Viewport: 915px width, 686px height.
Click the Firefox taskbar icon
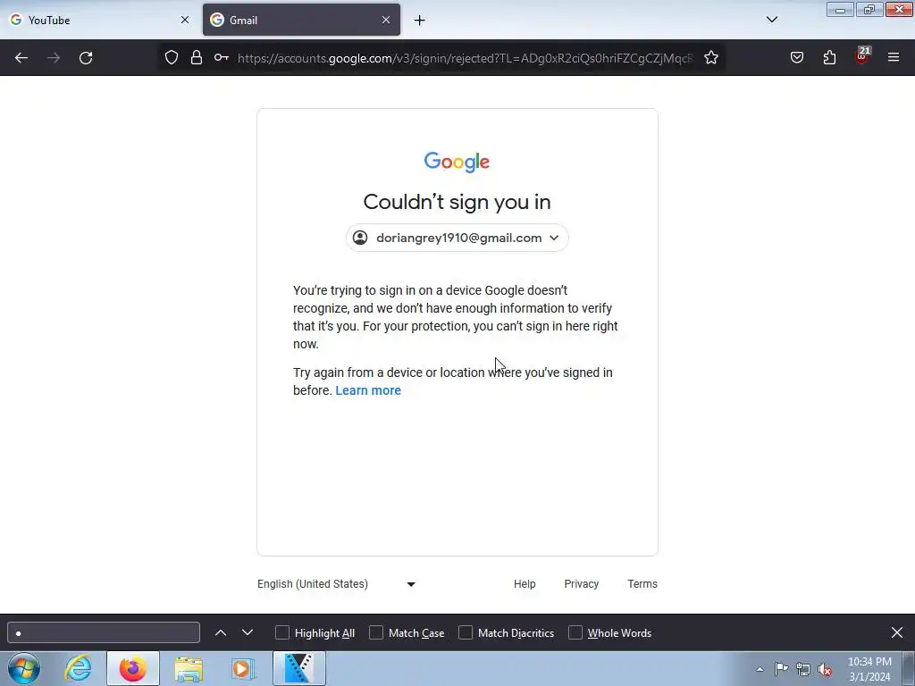133,668
